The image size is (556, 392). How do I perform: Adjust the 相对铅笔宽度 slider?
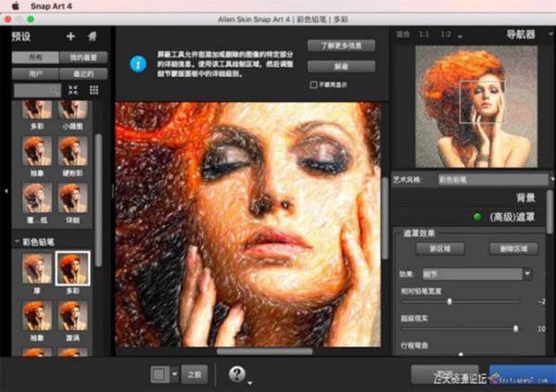point(449,301)
